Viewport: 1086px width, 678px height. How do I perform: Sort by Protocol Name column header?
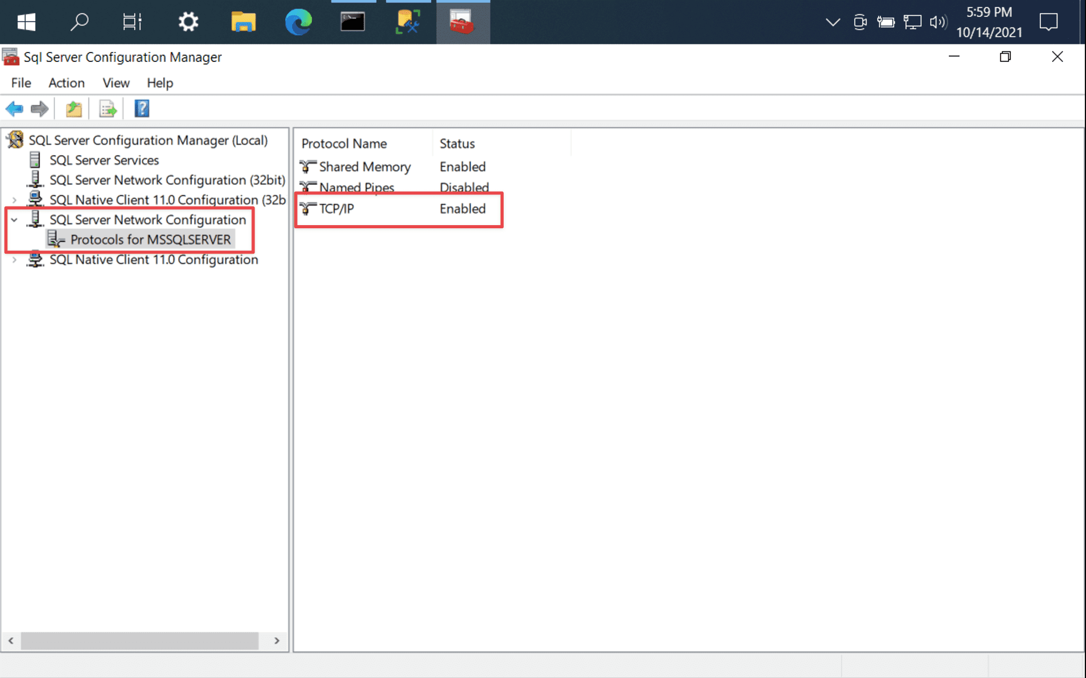pos(364,144)
